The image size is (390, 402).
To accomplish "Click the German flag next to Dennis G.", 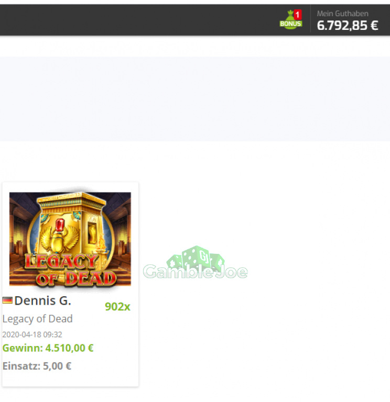I will 7,300.
